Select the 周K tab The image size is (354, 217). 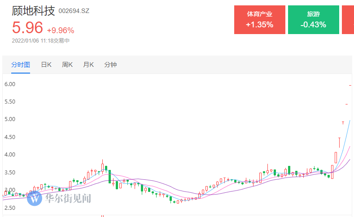tap(67, 65)
